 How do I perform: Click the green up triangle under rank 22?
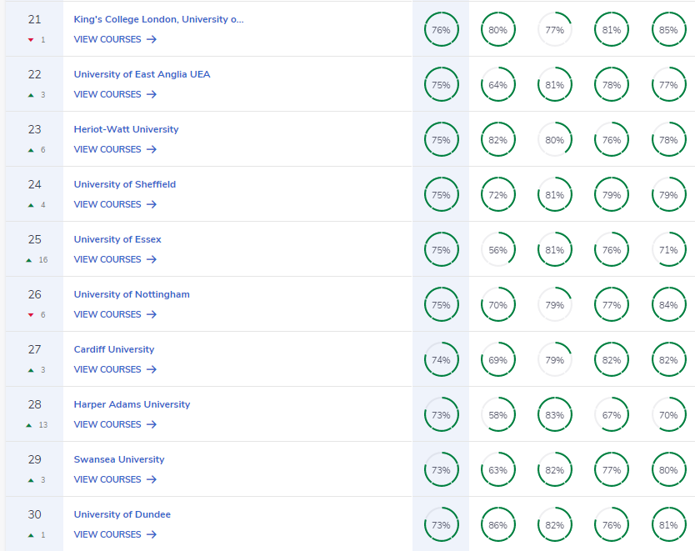[x=31, y=95]
